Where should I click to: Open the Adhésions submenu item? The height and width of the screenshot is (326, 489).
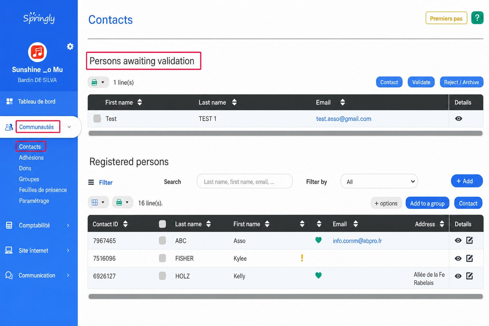[x=31, y=158]
